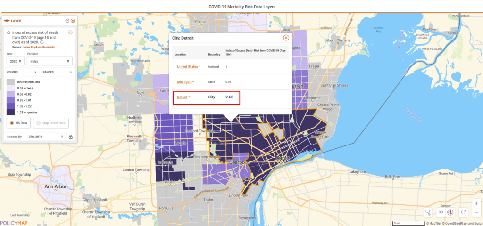Click the 5 mi map scale bar
Screen dimensions: 483x226
point(408,223)
